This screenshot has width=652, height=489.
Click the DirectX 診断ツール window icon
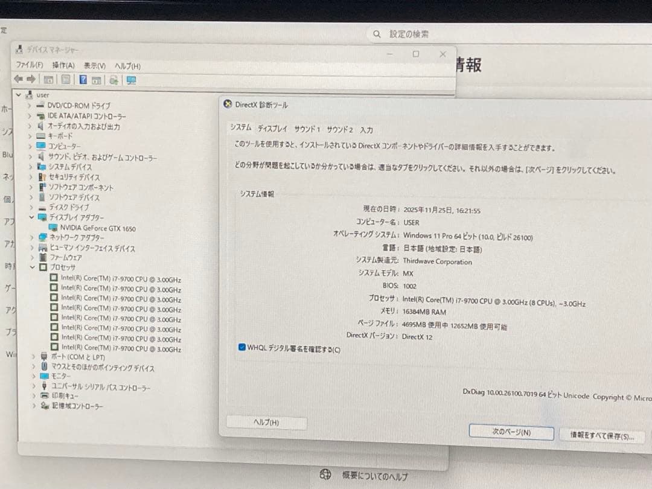click(x=228, y=104)
